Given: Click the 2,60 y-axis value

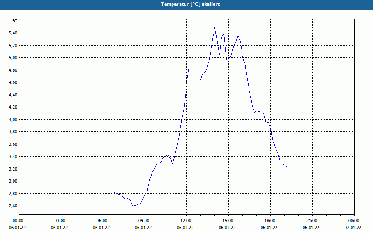Looking at the screenshot, I should (x=13, y=206).
